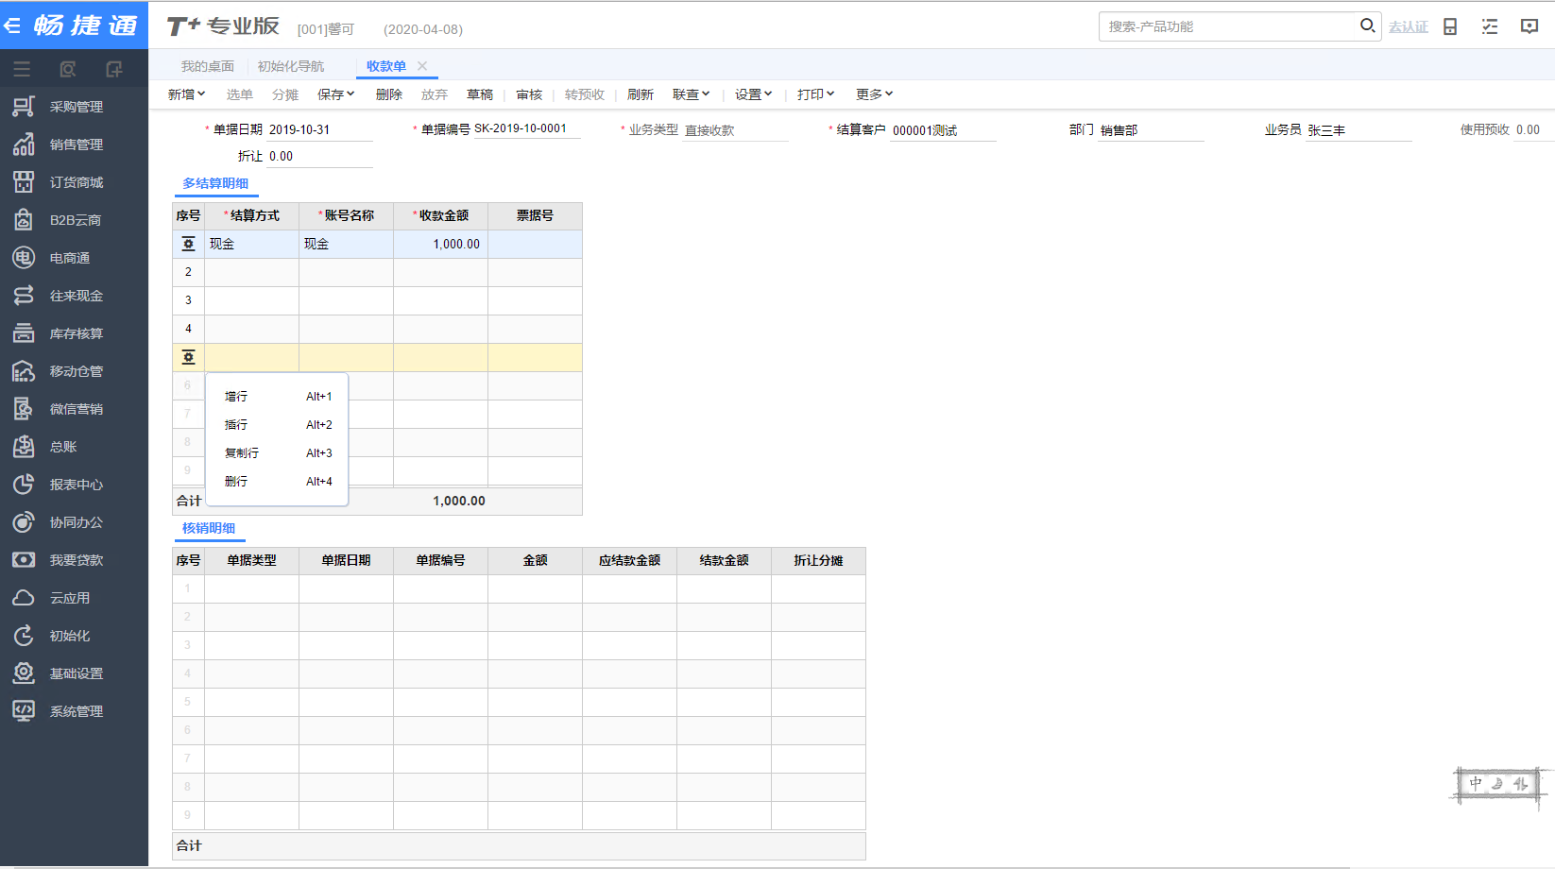
Task: Open 订货商城 module
Action: tap(74, 182)
